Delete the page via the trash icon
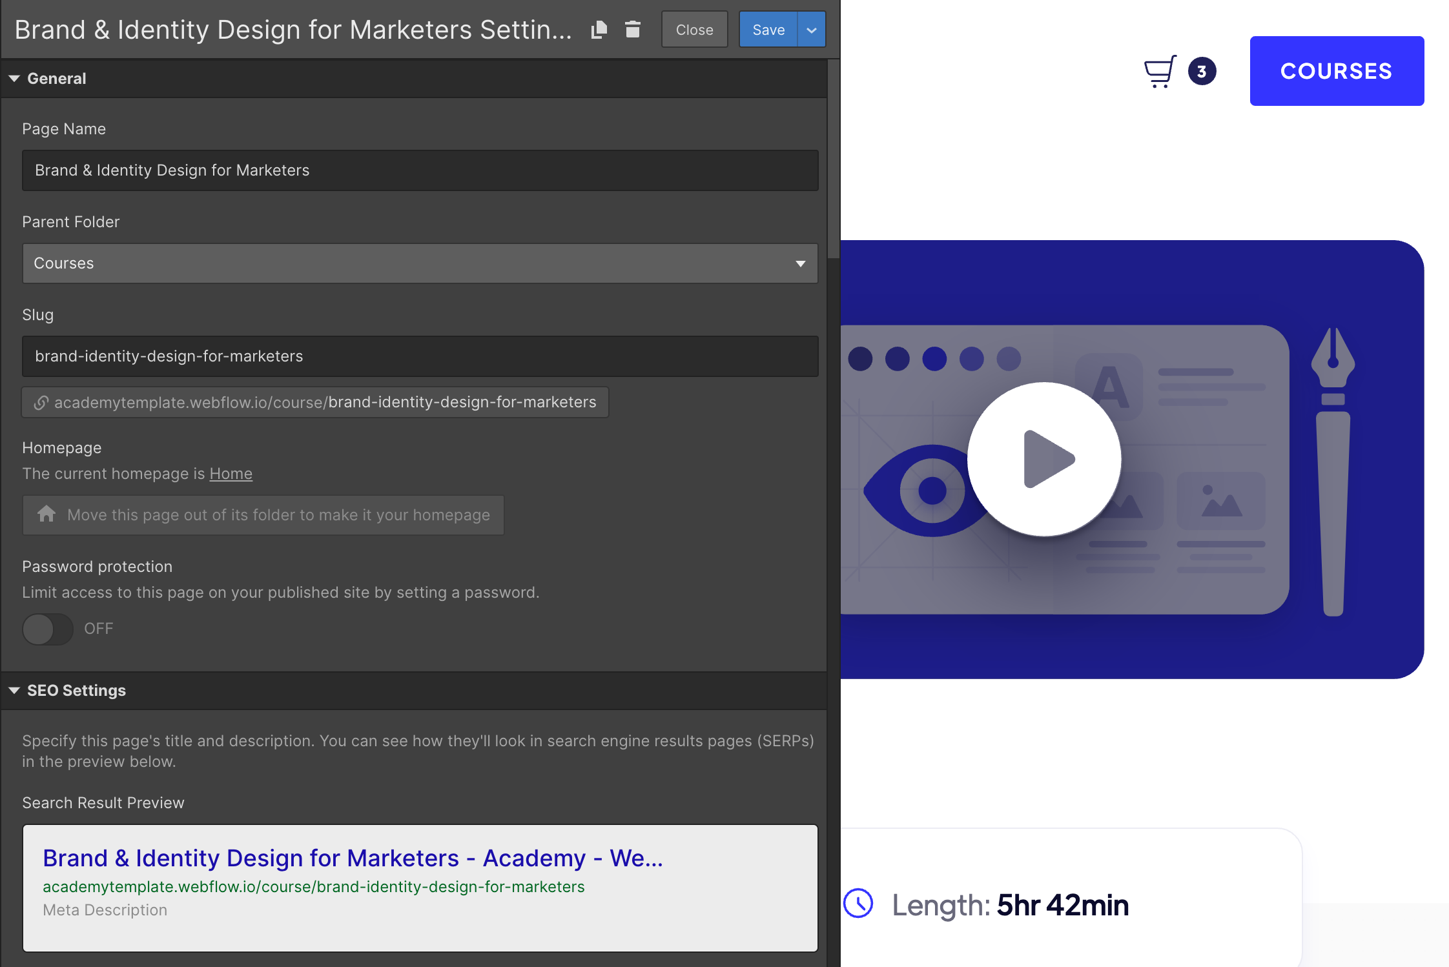Image resolution: width=1449 pixels, height=967 pixels. point(633,29)
